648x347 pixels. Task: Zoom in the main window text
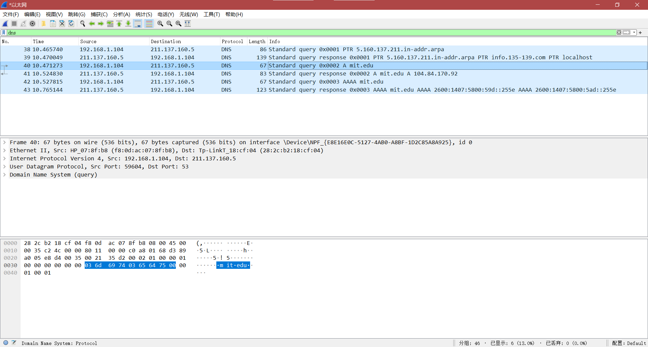pyautogui.click(x=160, y=24)
